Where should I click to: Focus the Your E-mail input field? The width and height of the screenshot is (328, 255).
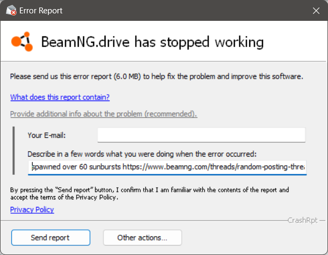click(202, 135)
